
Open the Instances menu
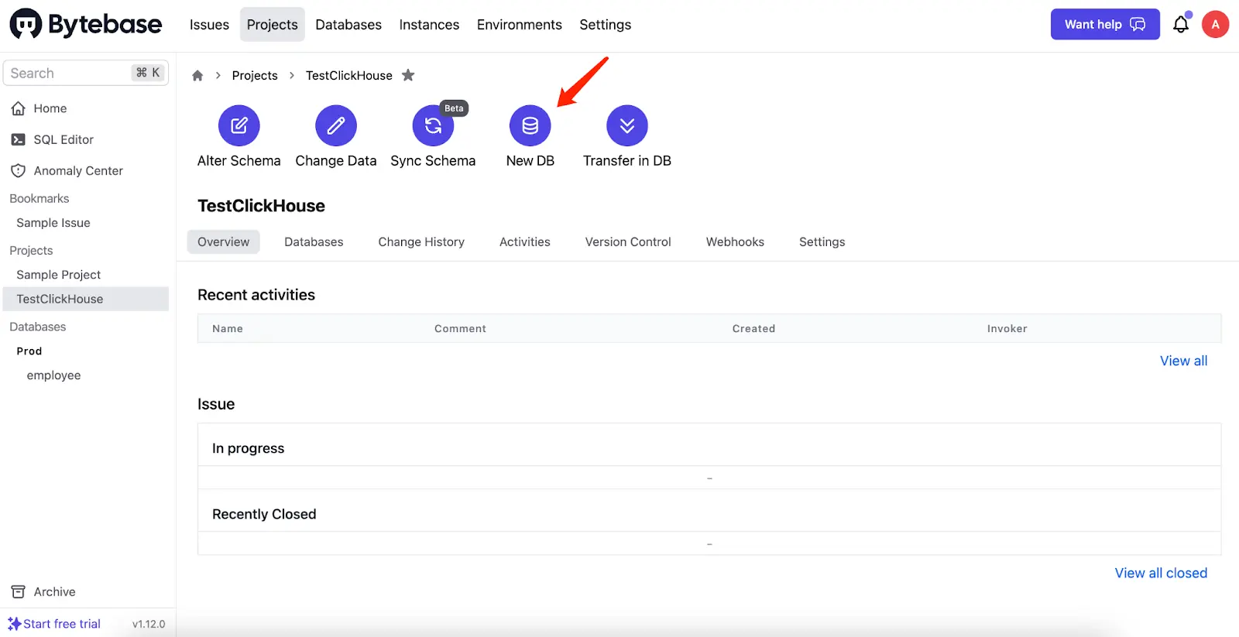click(429, 25)
